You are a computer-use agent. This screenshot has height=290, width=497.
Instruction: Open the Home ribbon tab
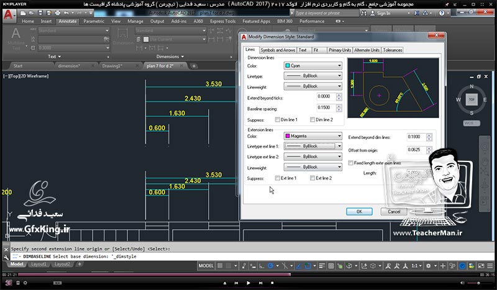pos(28,21)
